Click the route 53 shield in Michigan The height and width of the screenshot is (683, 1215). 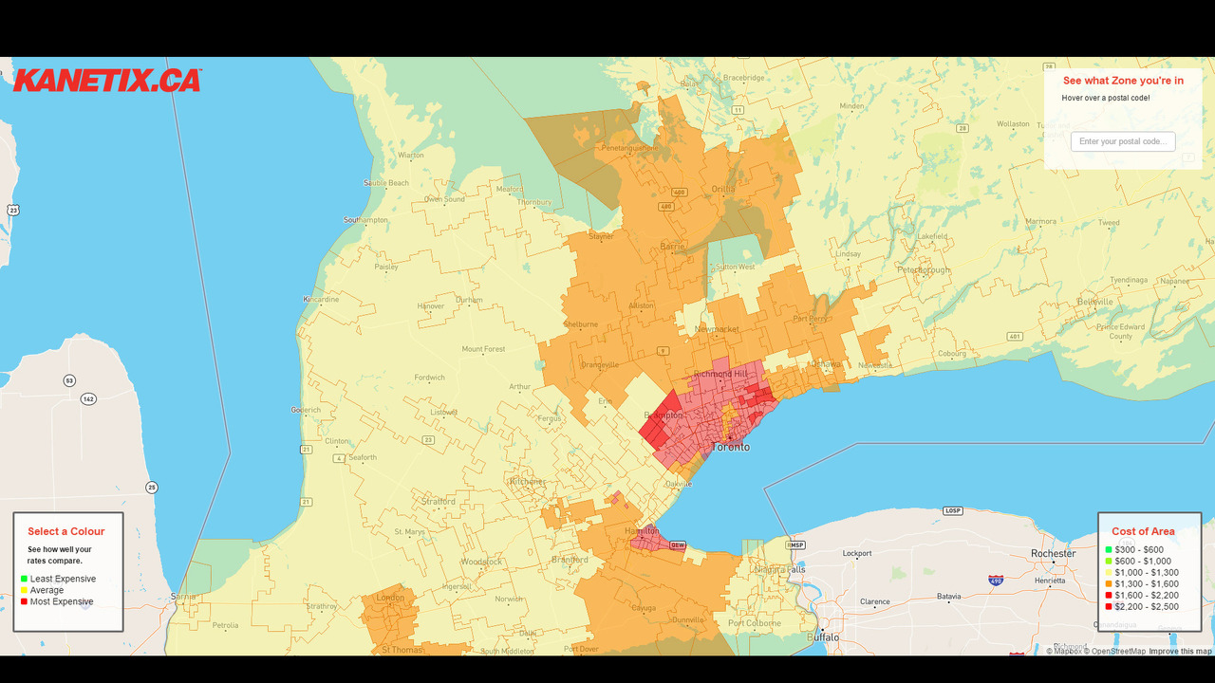(69, 380)
